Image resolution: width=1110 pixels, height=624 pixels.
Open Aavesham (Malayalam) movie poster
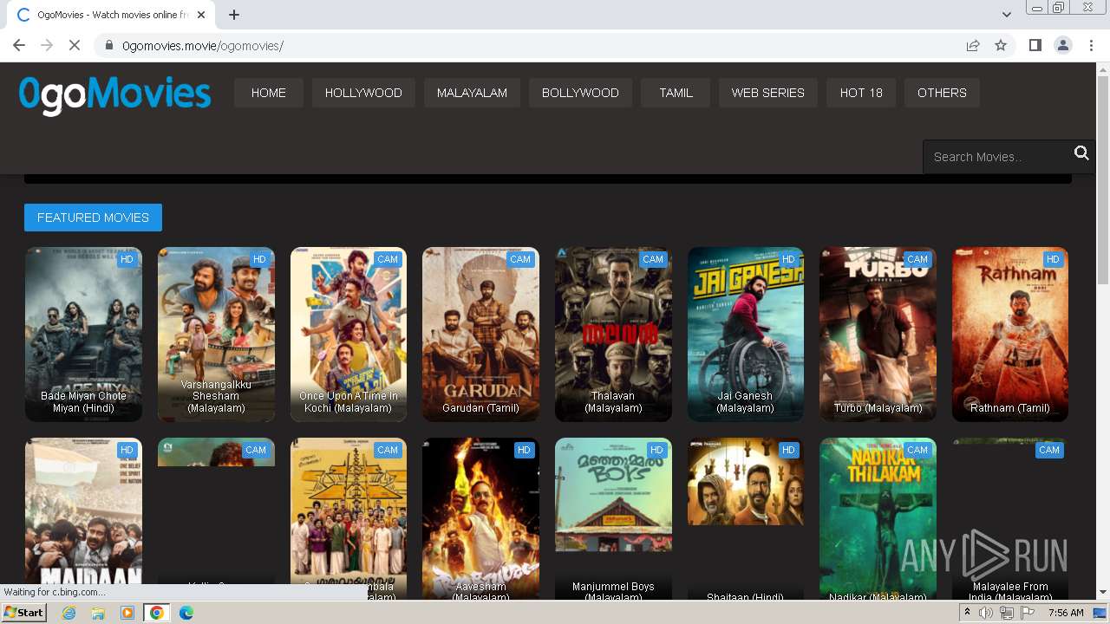click(x=480, y=518)
